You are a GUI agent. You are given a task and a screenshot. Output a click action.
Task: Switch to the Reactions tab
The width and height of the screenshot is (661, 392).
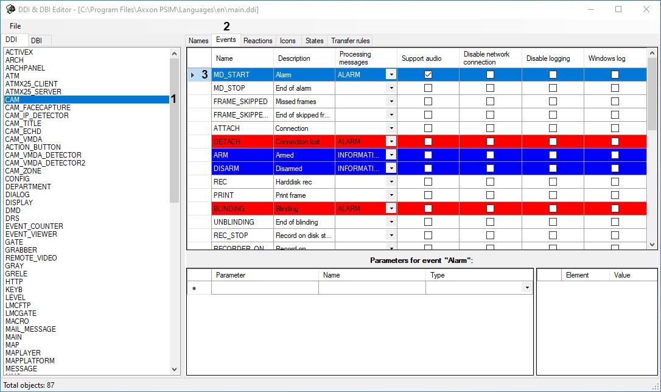[257, 41]
